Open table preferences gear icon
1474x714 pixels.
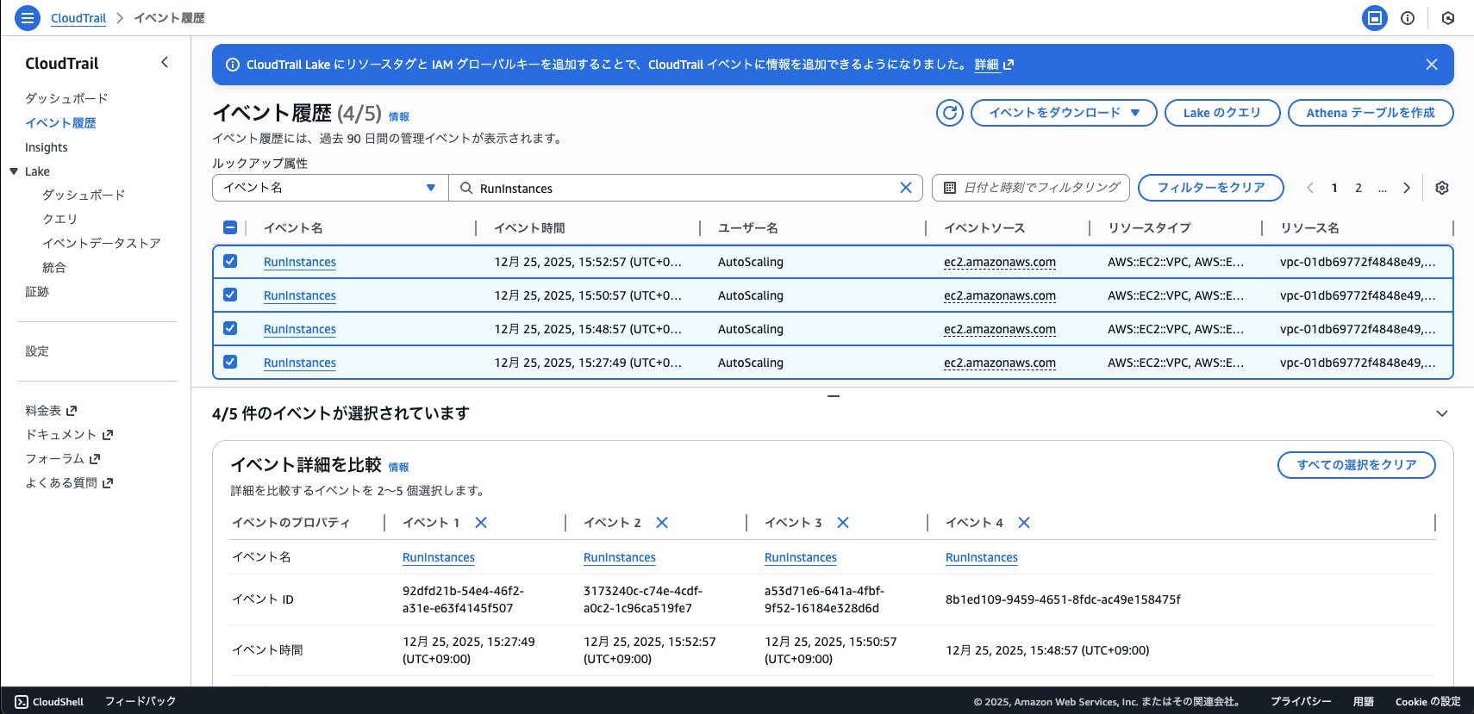click(x=1442, y=188)
